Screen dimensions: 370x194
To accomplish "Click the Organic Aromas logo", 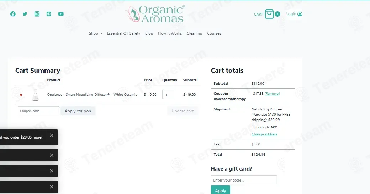I will [155, 14].
